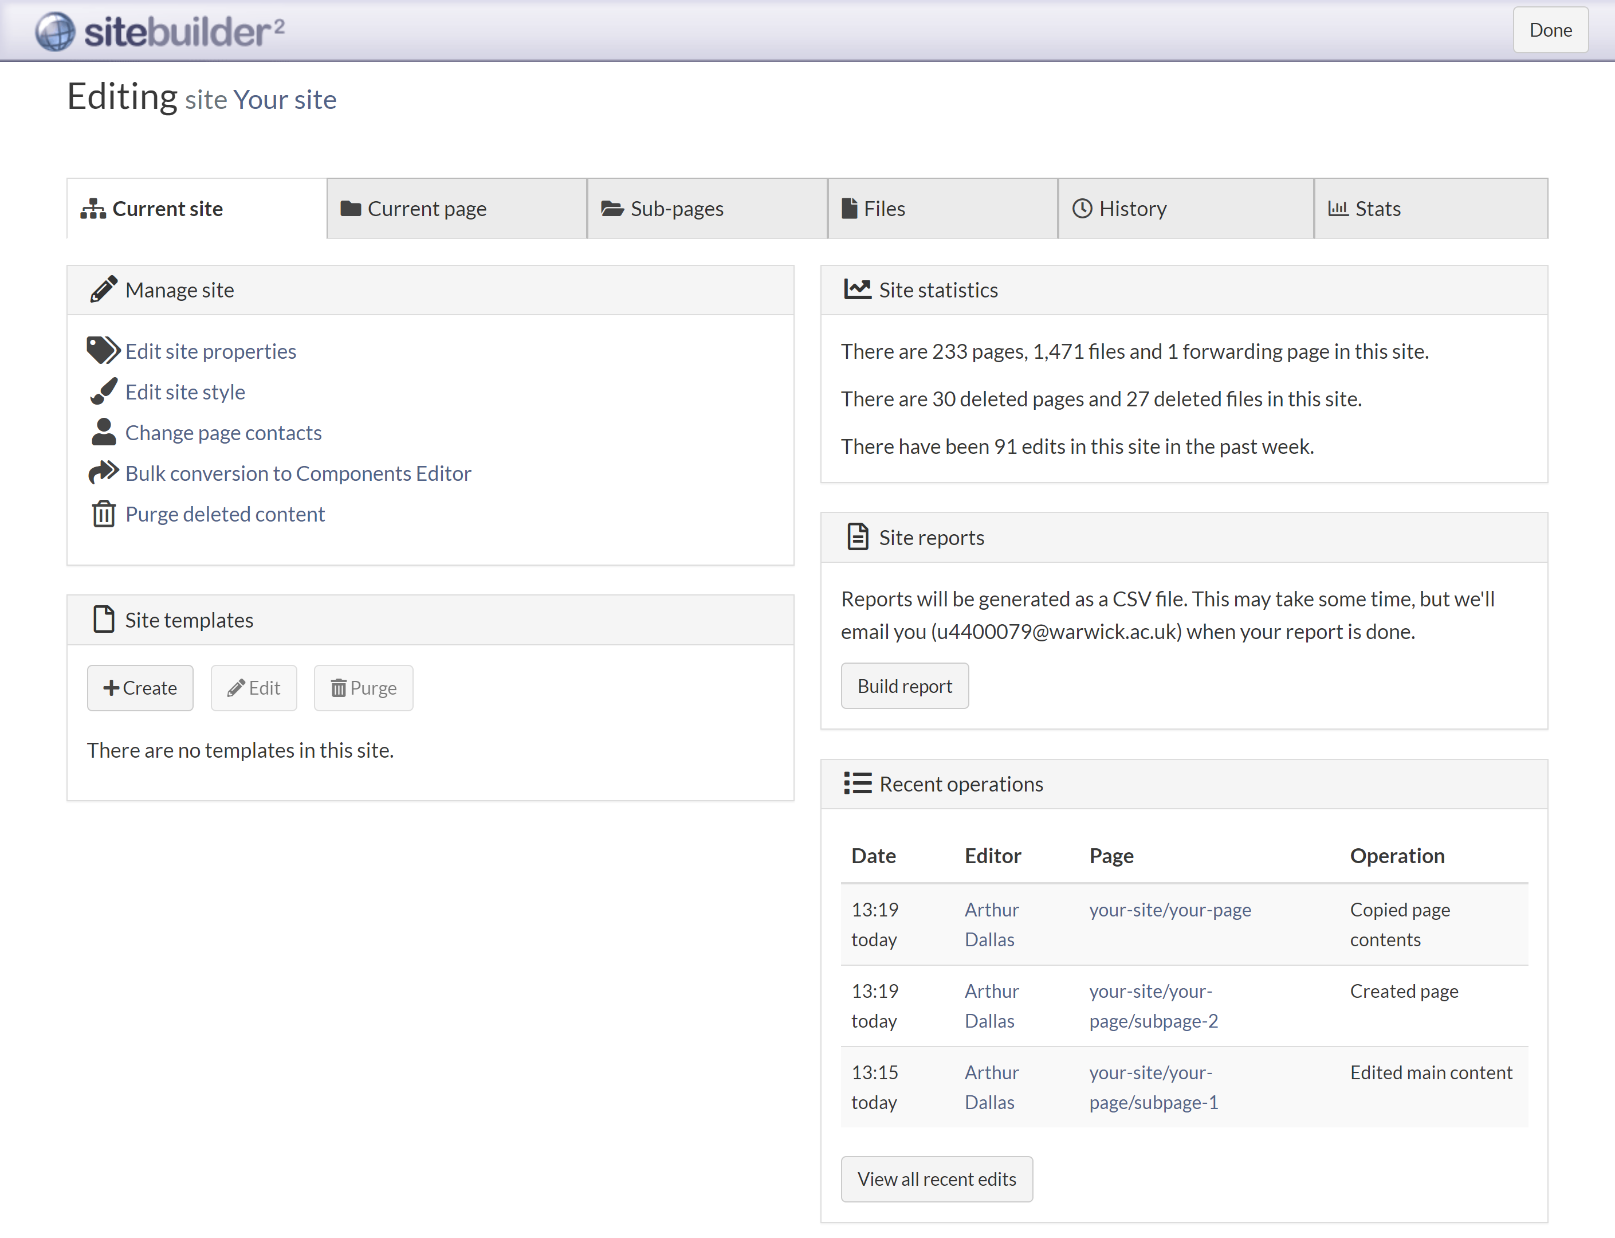Create a new site template

tap(140, 688)
